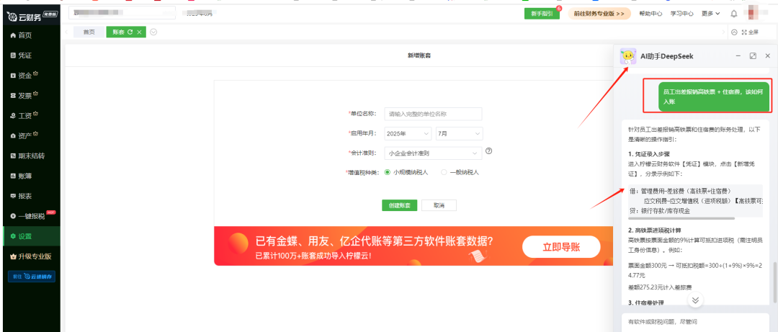Click the company name selector field

click(122, 12)
